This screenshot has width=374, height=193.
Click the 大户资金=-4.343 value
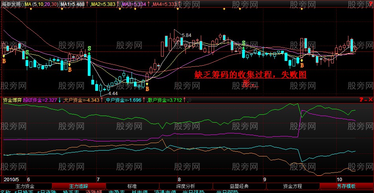81,100
